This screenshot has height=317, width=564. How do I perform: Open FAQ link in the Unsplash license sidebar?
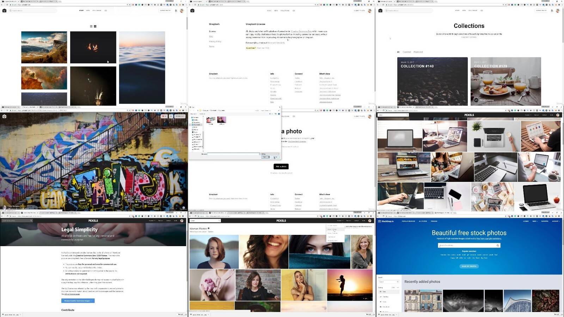(x=211, y=36)
